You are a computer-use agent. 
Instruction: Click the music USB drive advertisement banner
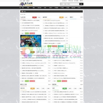click(x=31, y=41)
